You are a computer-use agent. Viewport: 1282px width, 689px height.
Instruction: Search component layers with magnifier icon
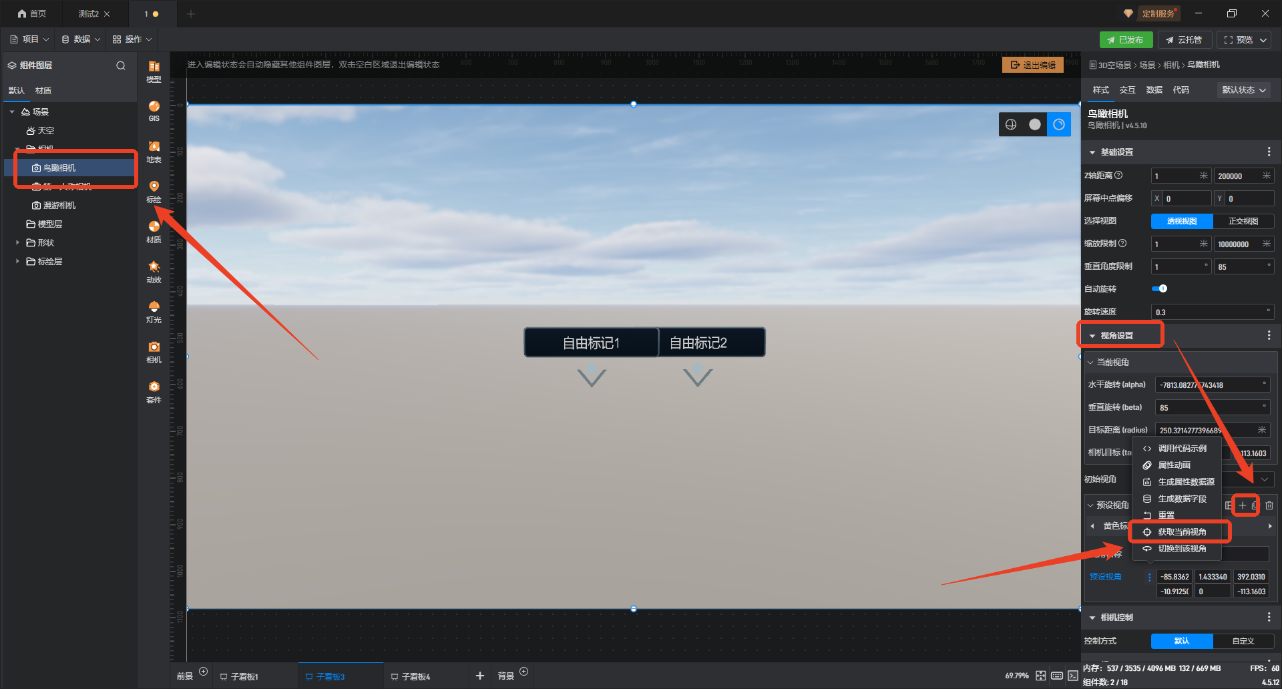coord(121,65)
